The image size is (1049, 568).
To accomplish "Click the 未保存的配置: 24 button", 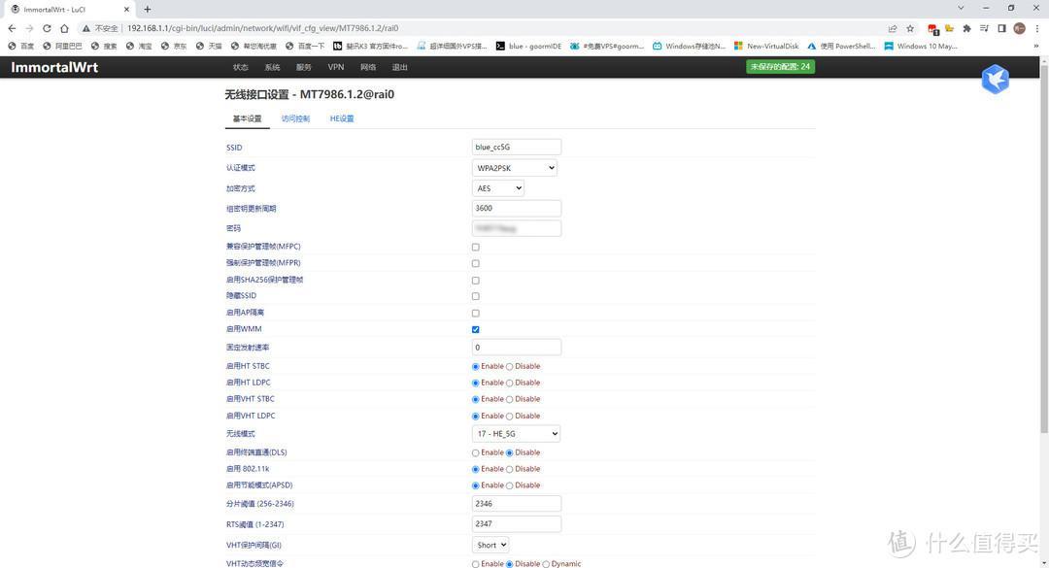I will [780, 66].
